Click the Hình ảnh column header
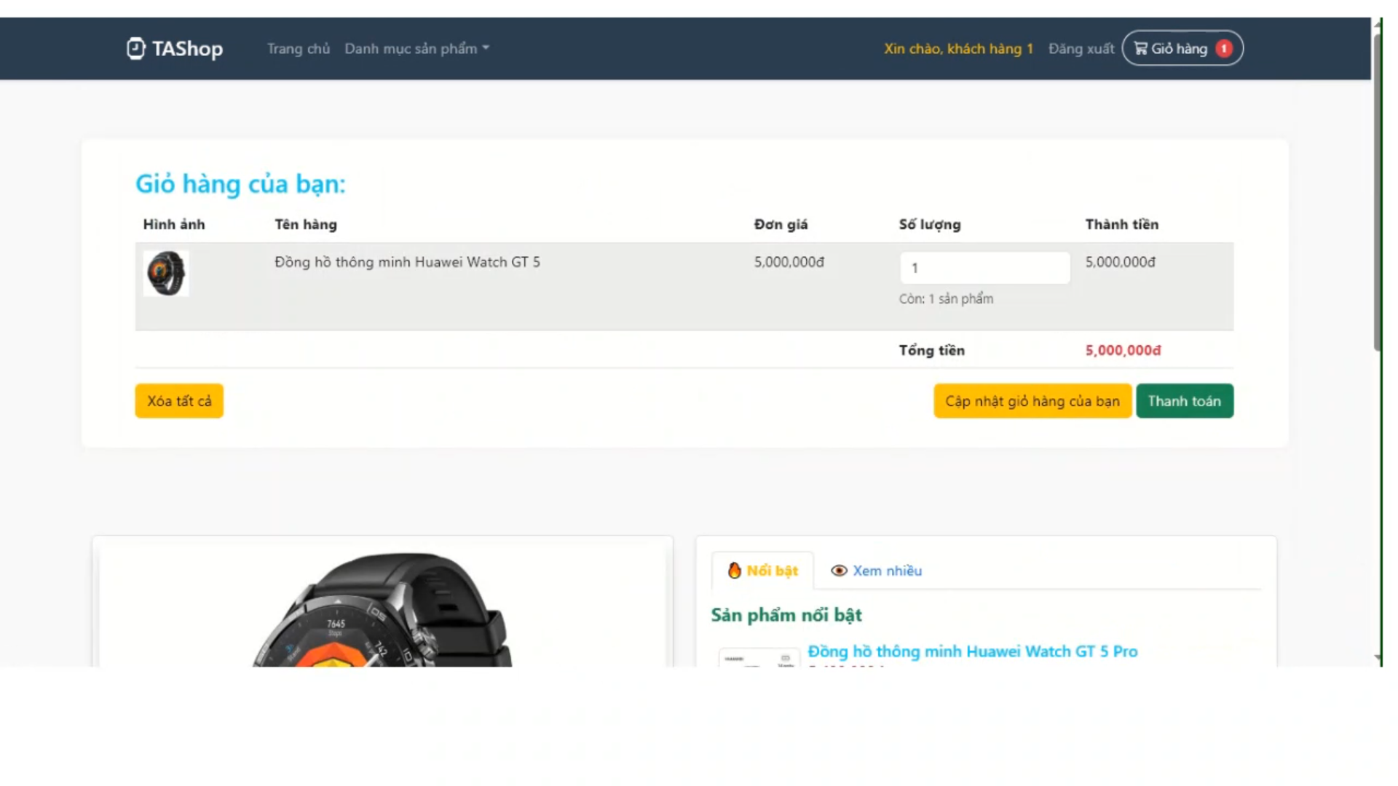This screenshot has width=1398, height=786. tap(174, 224)
